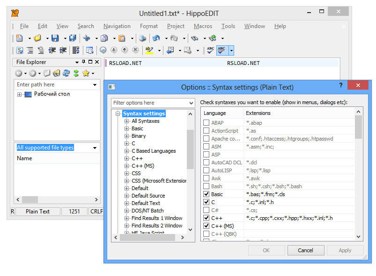The width and height of the screenshot is (376, 276).
Task: Uncheck the Basic language checkbox
Action: pos(206,194)
